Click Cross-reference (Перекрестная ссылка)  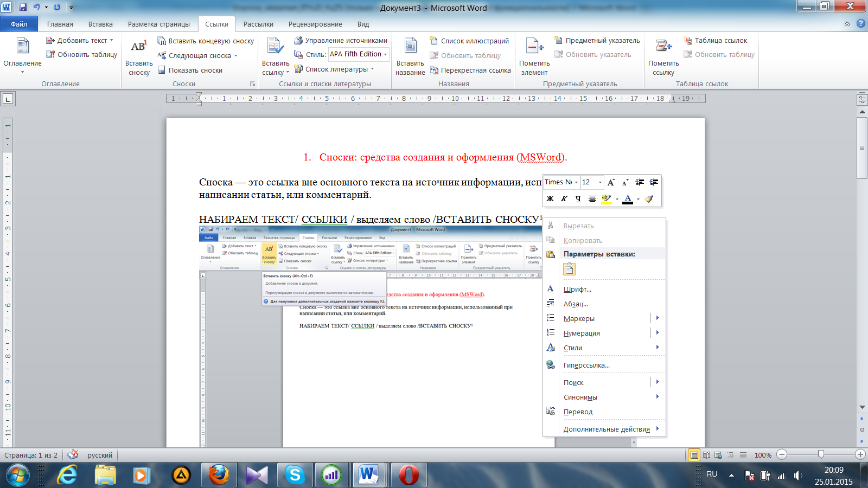470,70
